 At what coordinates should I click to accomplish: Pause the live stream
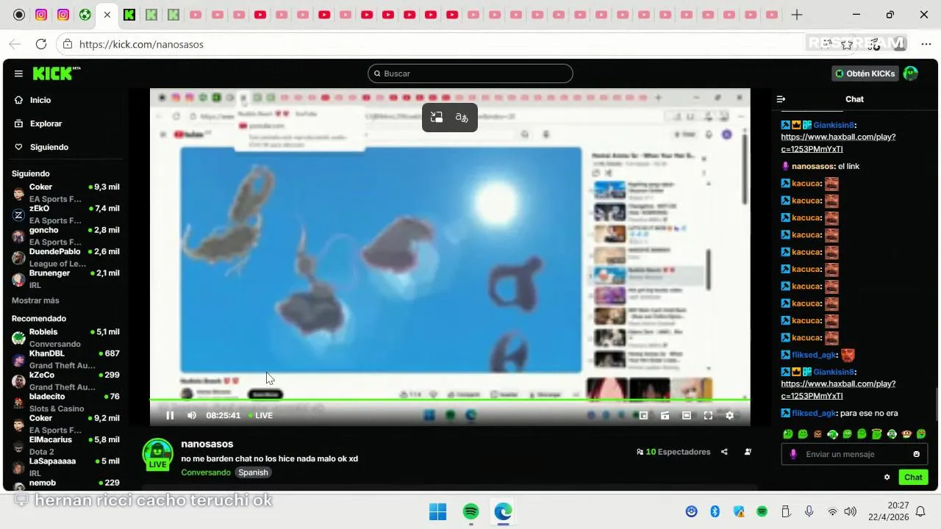tap(170, 415)
